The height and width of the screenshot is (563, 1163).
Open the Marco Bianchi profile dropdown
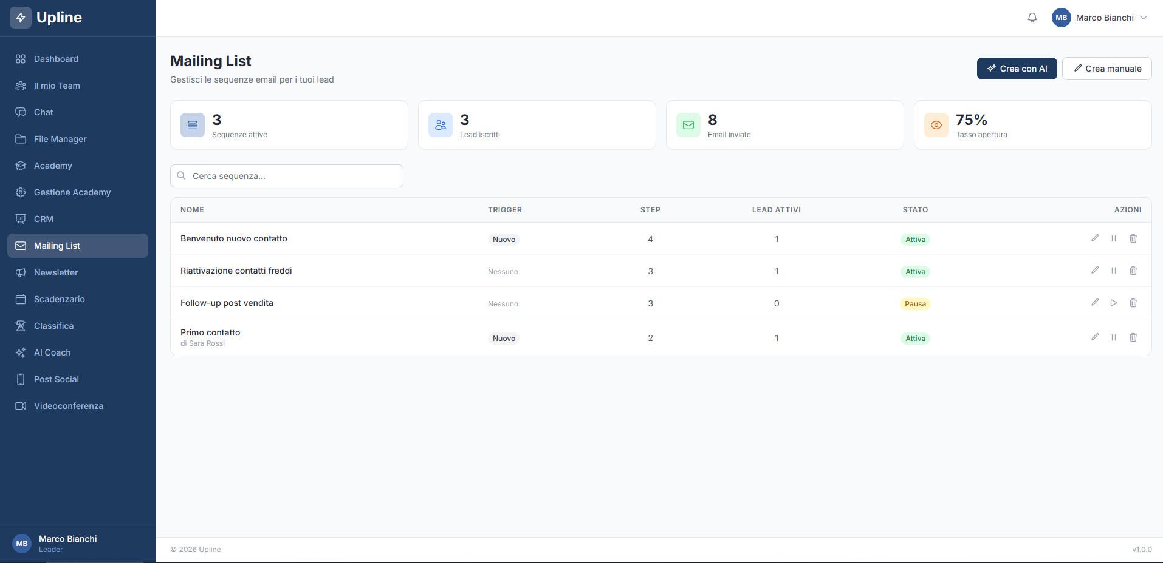click(1100, 18)
